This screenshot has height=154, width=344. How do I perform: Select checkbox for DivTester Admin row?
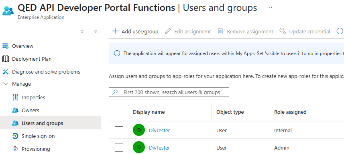(x=119, y=148)
